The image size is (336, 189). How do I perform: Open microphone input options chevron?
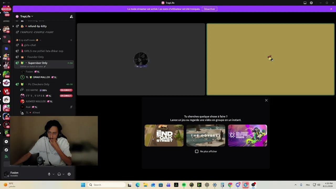53,174
